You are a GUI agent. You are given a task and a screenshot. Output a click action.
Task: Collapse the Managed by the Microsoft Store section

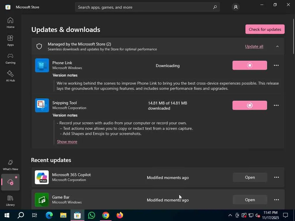click(x=277, y=46)
